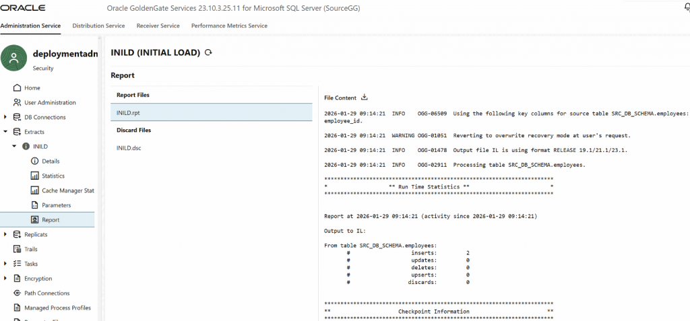690x321 pixels.
Task: Click the Home house icon
Action: 17,88
